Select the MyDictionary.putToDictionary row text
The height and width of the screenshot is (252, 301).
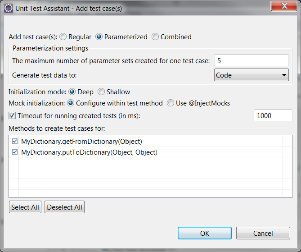tap(89, 152)
